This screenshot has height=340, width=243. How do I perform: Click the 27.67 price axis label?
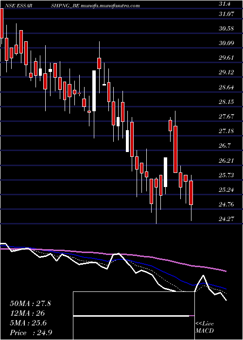click(227, 116)
